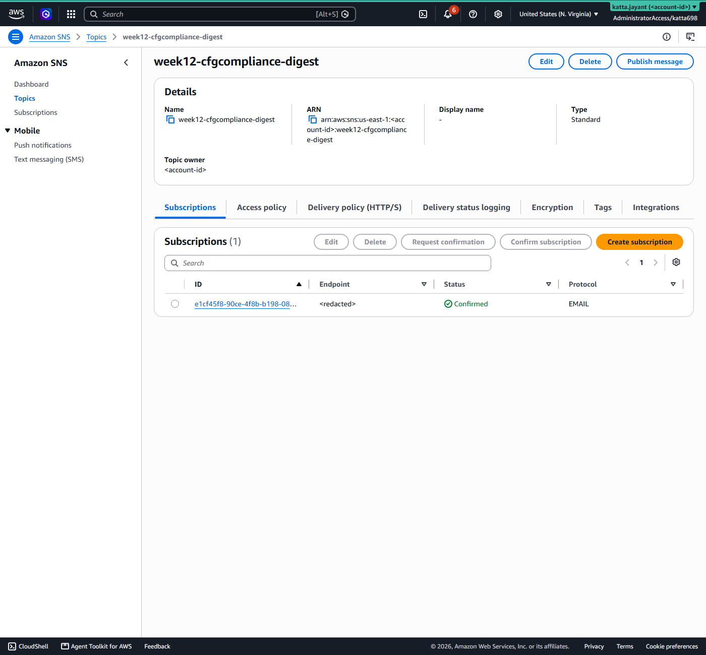Open the Delivery policy (HTTP/S) tab
706x655 pixels.
pyautogui.click(x=355, y=208)
